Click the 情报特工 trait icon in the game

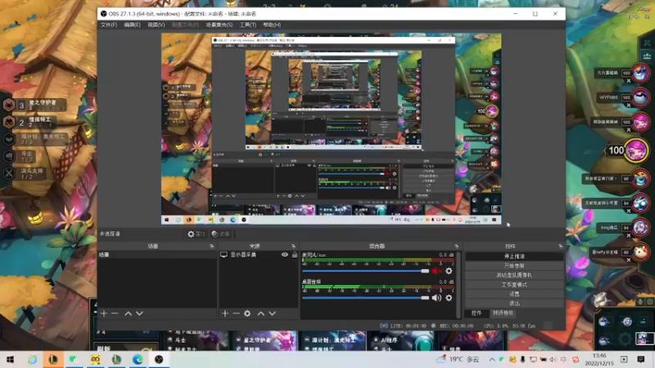(x=9, y=122)
